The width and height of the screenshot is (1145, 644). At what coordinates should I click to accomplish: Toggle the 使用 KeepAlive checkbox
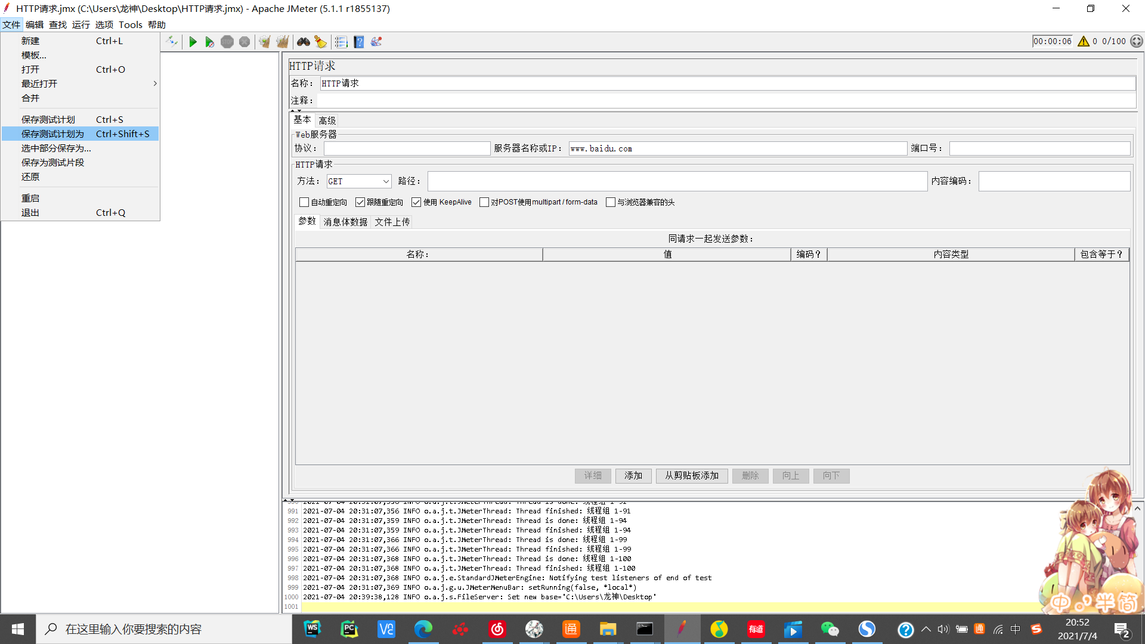pos(416,202)
